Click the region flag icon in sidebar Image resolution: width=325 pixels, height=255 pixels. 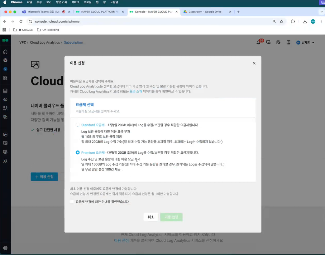pos(5,60)
